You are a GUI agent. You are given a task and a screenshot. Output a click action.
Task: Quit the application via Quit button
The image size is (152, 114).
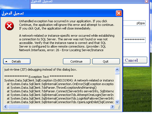click(x=106, y=61)
